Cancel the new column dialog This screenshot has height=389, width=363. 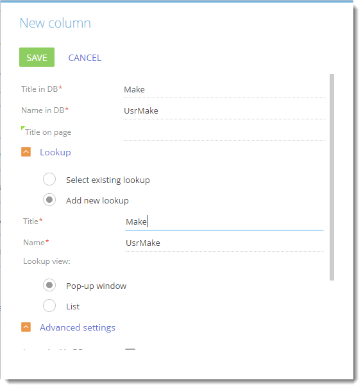(x=85, y=58)
